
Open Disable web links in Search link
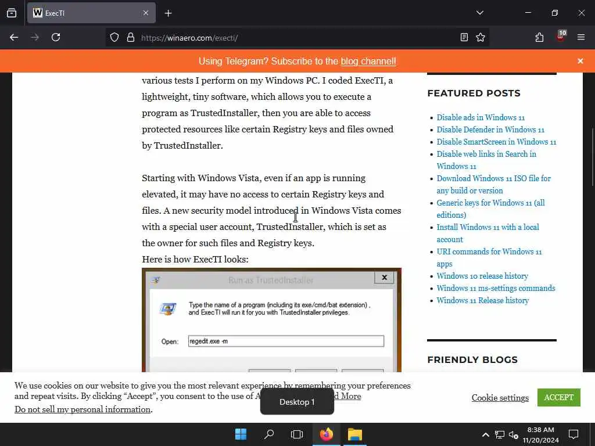pyautogui.click(x=486, y=160)
